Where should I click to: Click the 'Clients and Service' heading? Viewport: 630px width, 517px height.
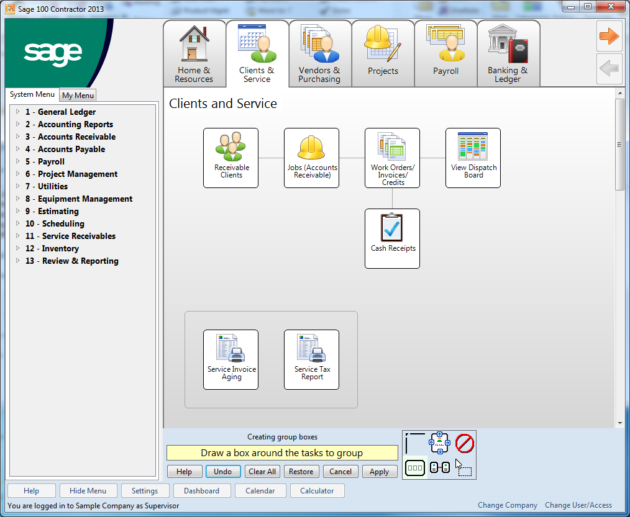(223, 104)
